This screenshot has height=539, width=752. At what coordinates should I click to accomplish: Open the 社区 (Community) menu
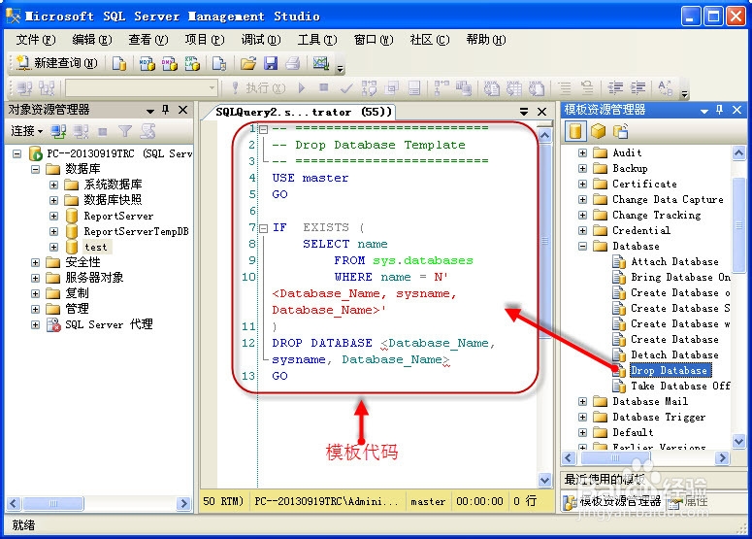430,40
